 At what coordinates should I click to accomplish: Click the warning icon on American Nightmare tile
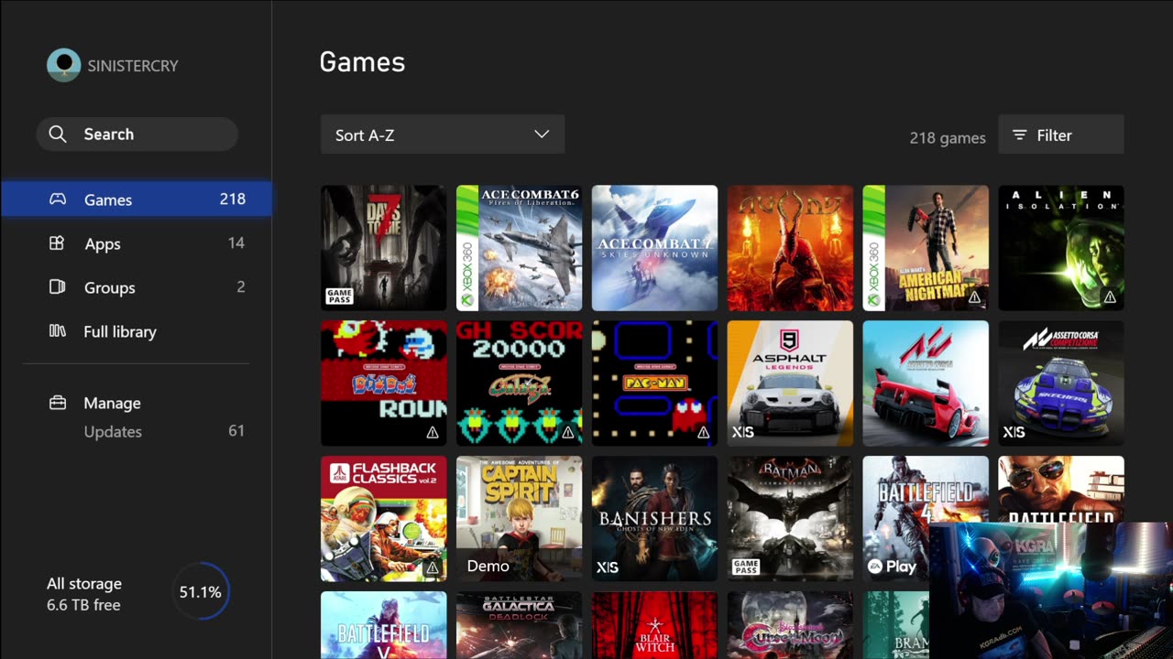pos(974,297)
